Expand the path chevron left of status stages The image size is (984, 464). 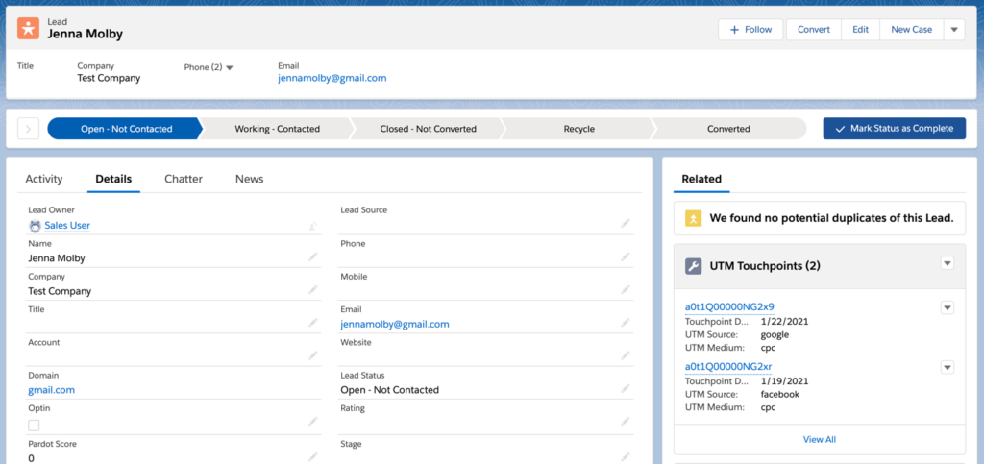(x=28, y=129)
